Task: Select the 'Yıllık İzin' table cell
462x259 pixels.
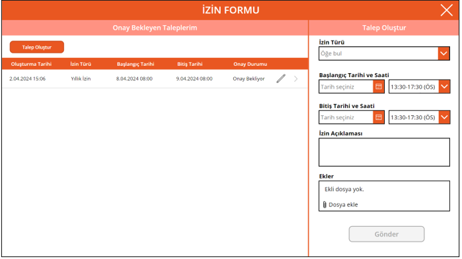Action: [81, 78]
